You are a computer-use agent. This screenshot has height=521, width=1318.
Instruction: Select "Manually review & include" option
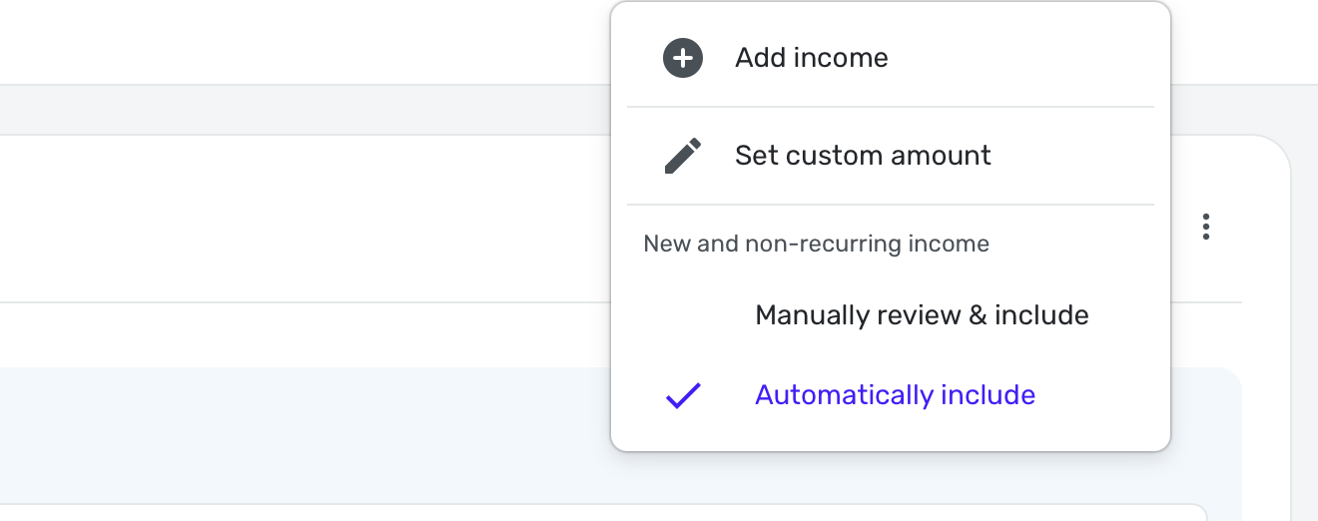(x=921, y=315)
